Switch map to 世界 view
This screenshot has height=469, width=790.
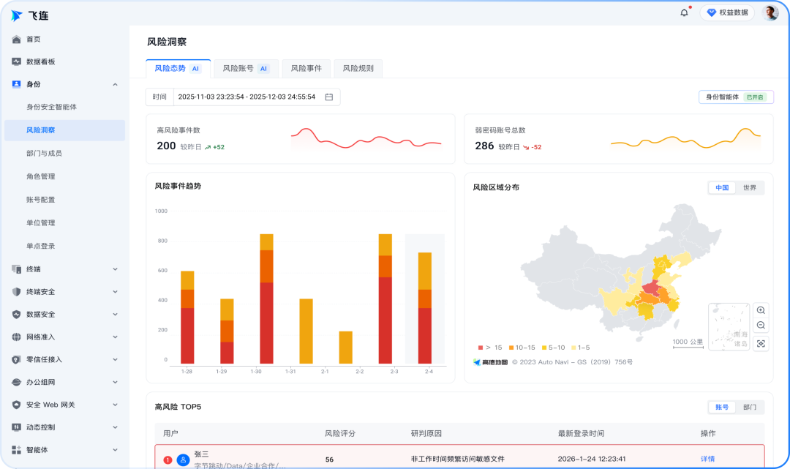[749, 187]
